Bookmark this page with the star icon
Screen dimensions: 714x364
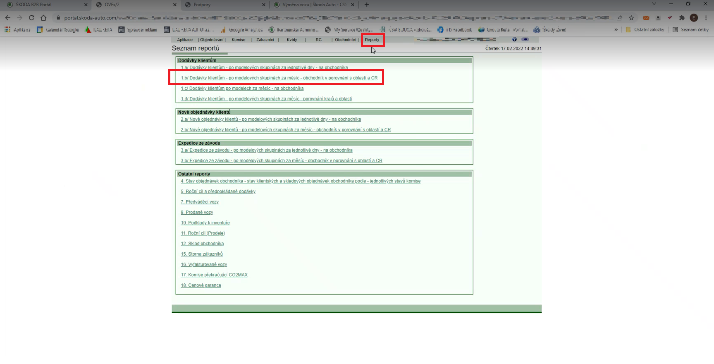[631, 18]
